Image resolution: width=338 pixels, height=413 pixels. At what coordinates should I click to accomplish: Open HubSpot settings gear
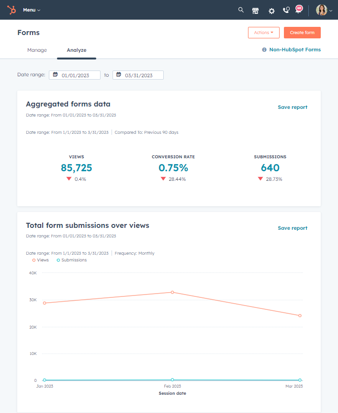click(x=271, y=11)
